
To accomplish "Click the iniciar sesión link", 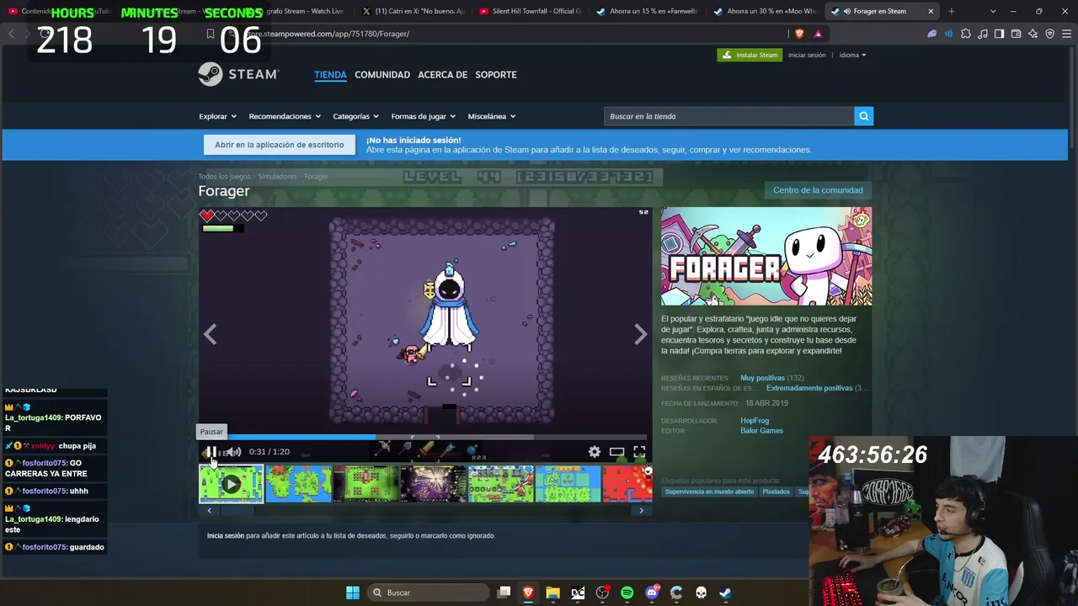I will pos(807,55).
